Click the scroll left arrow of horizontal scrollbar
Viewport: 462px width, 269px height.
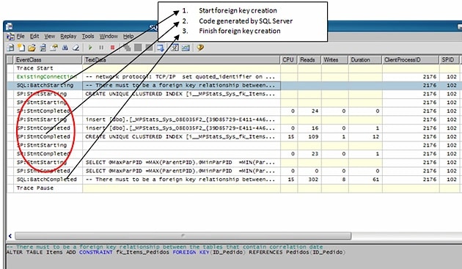[x=10, y=236]
